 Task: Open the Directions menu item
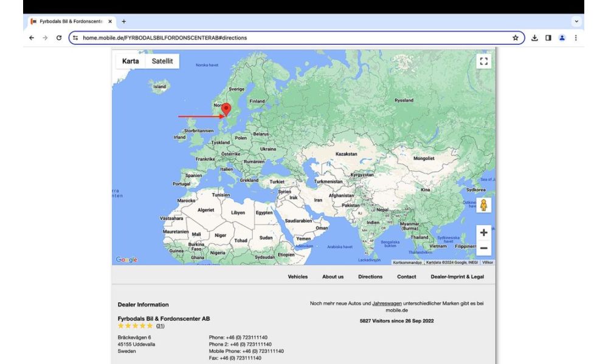pyautogui.click(x=370, y=277)
